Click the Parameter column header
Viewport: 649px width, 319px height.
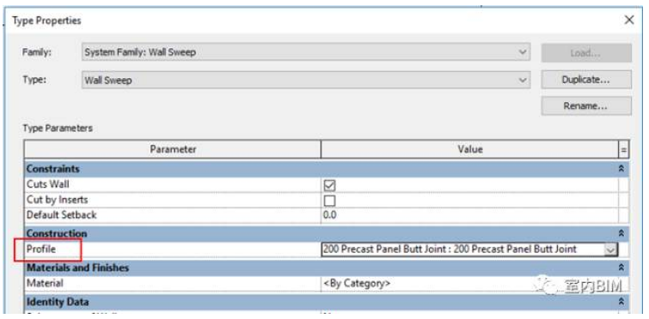173,149
